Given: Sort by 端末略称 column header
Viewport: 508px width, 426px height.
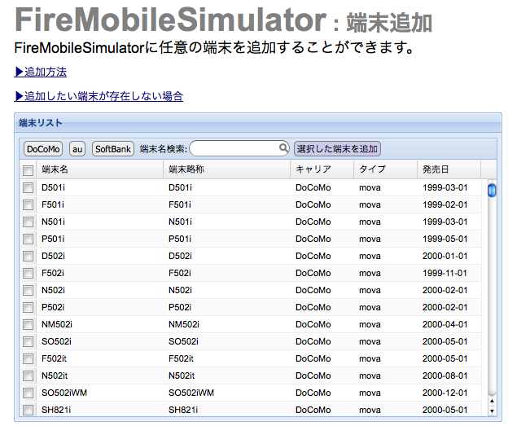Looking at the screenshot, I should coord(227,169).
